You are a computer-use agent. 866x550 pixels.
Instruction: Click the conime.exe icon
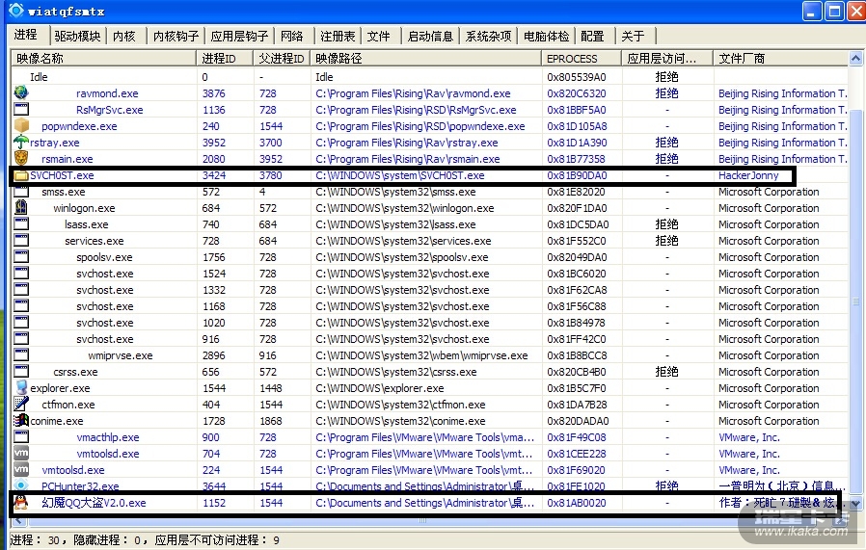(x=21, y=420)
